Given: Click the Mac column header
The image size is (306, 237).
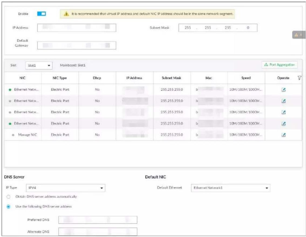Looking at the screenshot, I should [209, 78].
